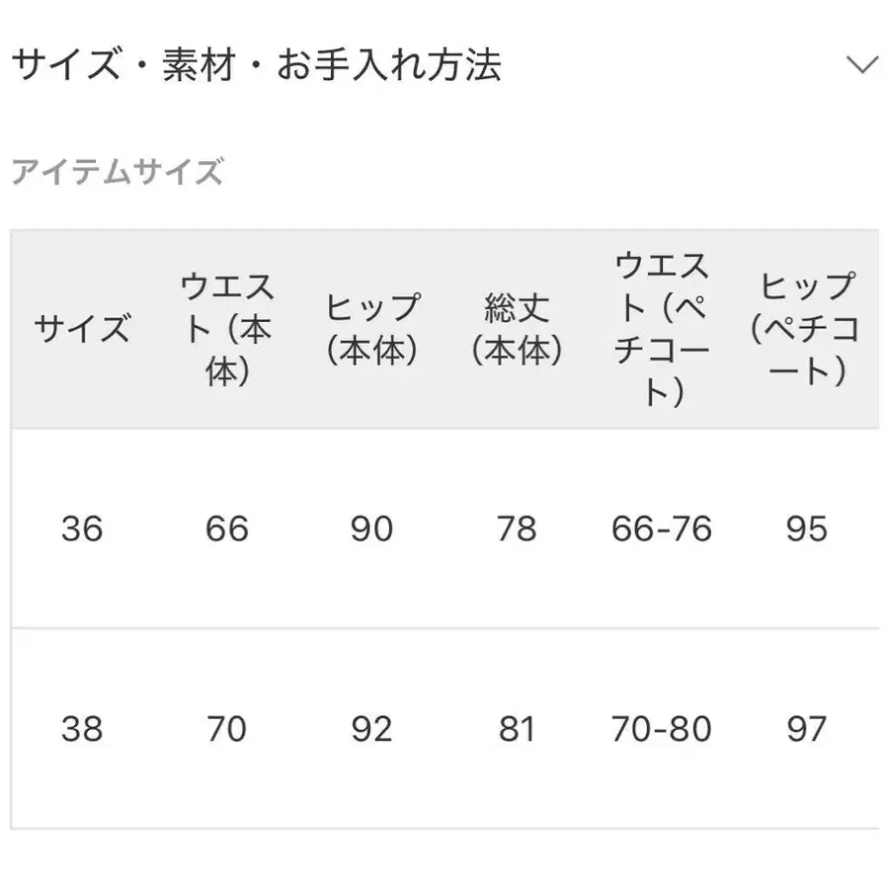
Task: Select the length value 78 for size 36
Action: tap(519, 529)
